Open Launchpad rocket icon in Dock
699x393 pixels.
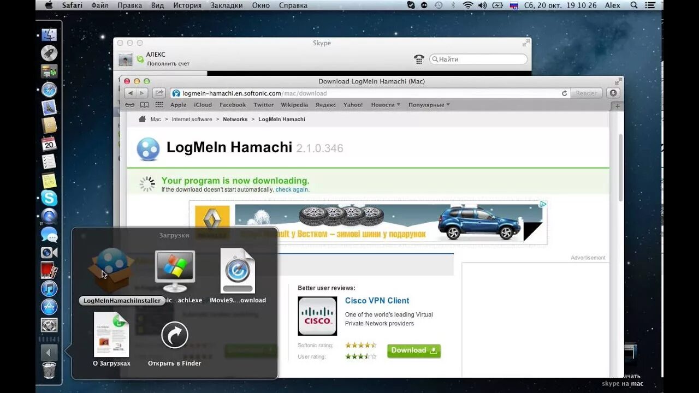point(49,53)
